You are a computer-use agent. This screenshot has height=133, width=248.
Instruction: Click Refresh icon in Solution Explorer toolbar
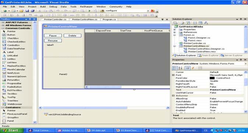(x=188, y=23)
